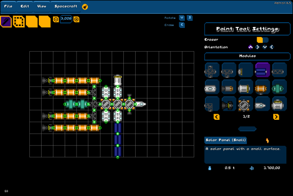This screenshot has width=293, height=196.
Task: Select the T-shaped truss module
Action: click(229, 70)
